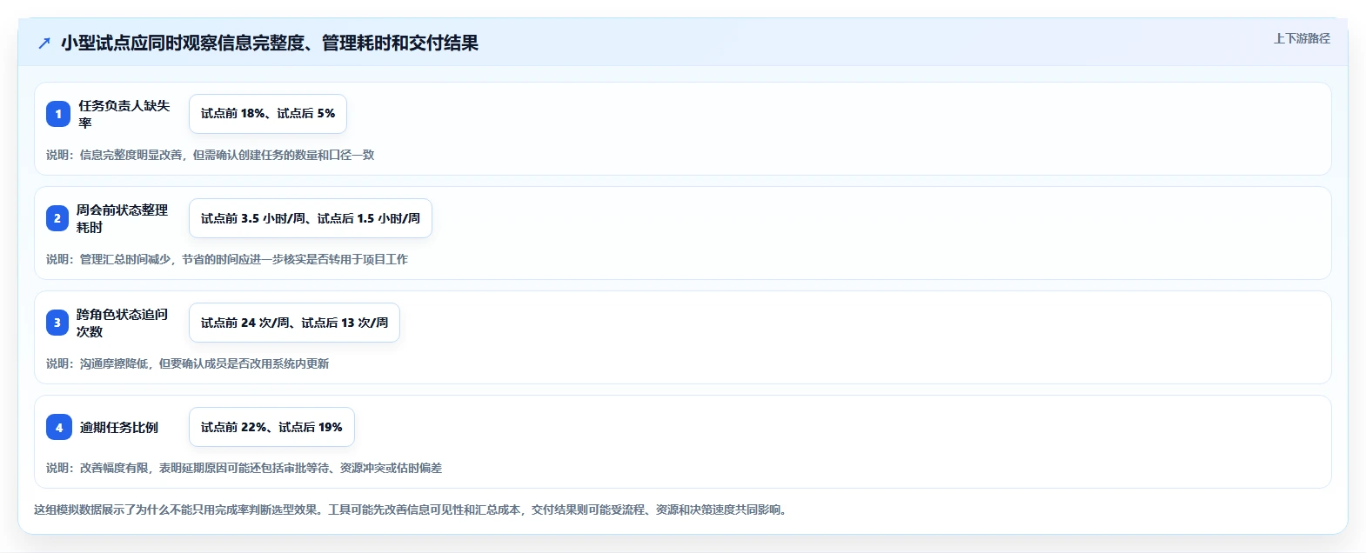The image size is (1366, 553).
Task: Click the note about 管理汇总时间减少
Action: (x=227, y=259)
